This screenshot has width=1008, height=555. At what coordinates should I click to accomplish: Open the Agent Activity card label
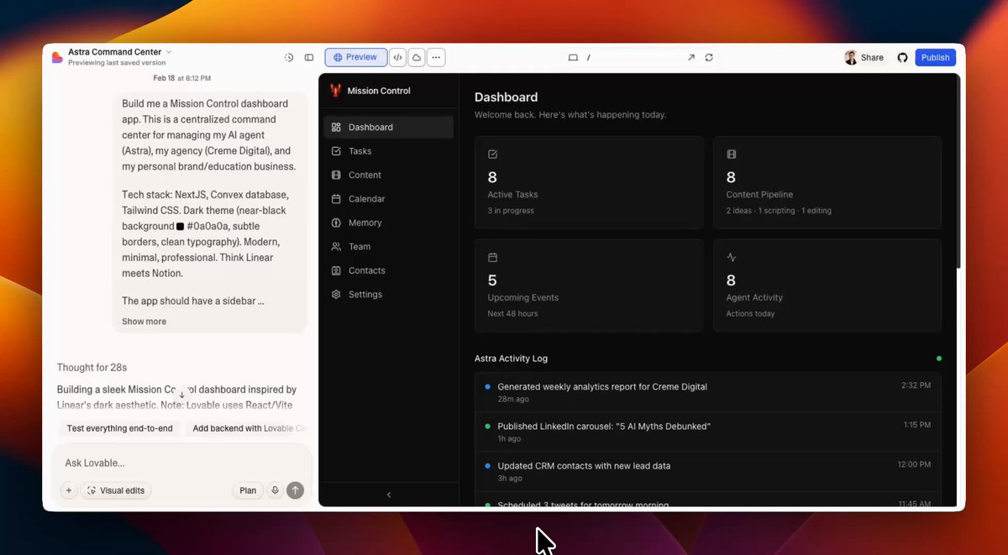(x=754, y=297)
